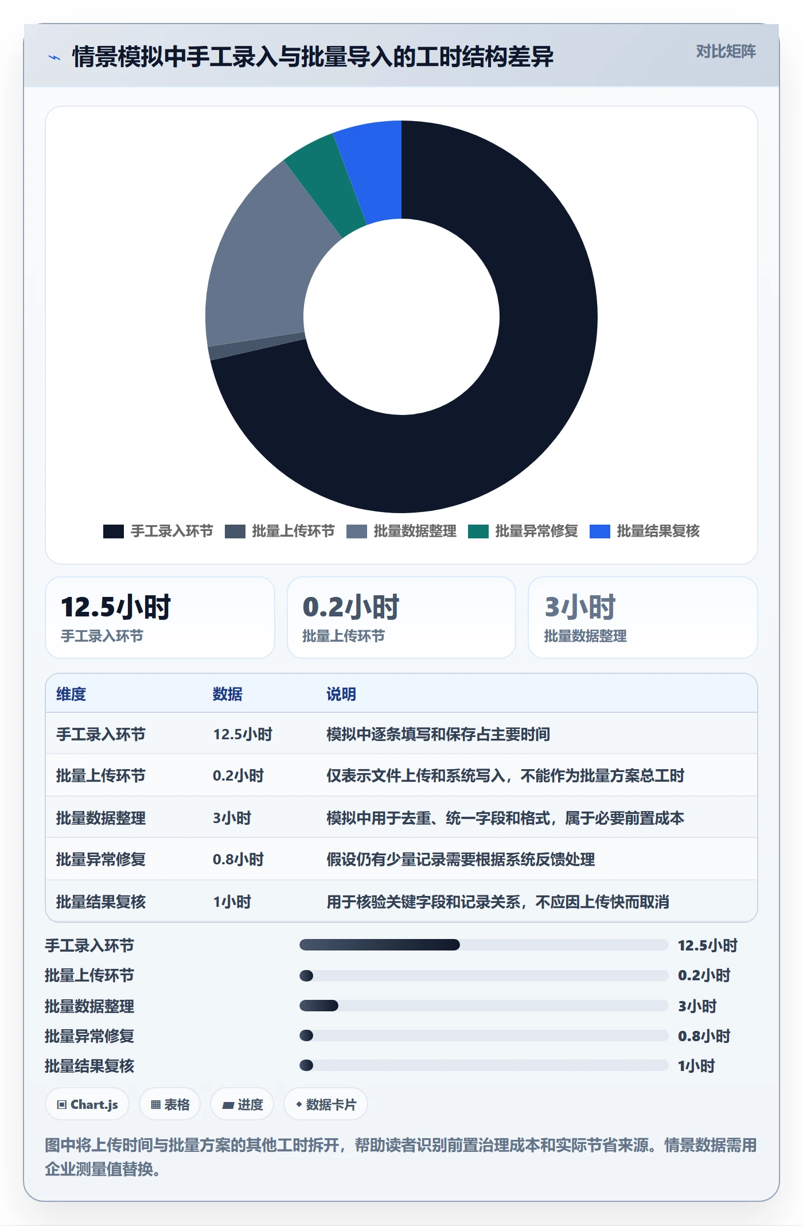Select the 数据卡片 chip
Image resolution: width=803 pixels, height=1226 pixels.
point(325,1104)
